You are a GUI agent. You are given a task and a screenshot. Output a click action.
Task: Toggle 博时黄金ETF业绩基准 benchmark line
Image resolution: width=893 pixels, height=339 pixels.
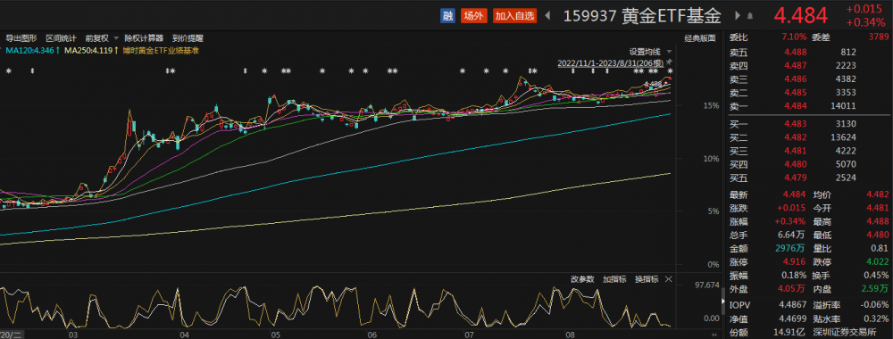click(161, 50)
